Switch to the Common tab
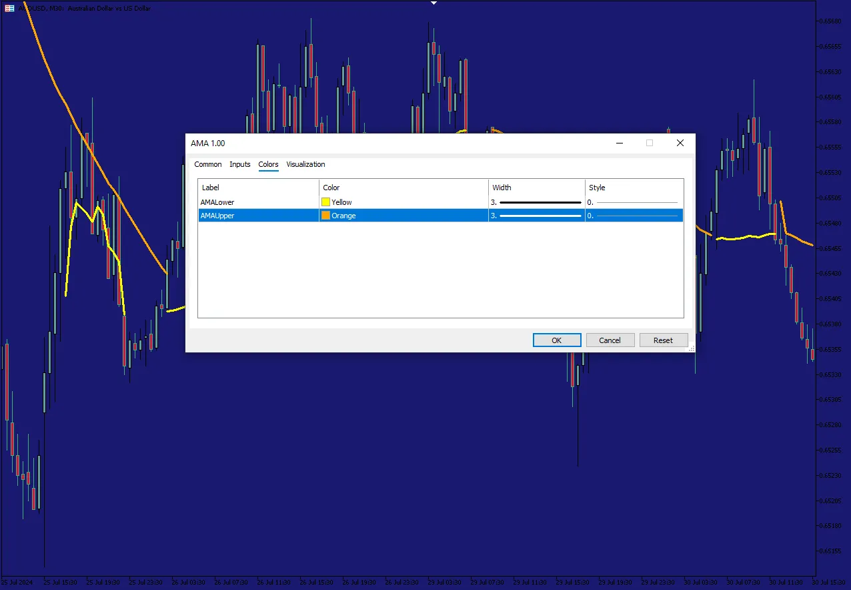This screenshot has height=590, width=851. (208, 164)
